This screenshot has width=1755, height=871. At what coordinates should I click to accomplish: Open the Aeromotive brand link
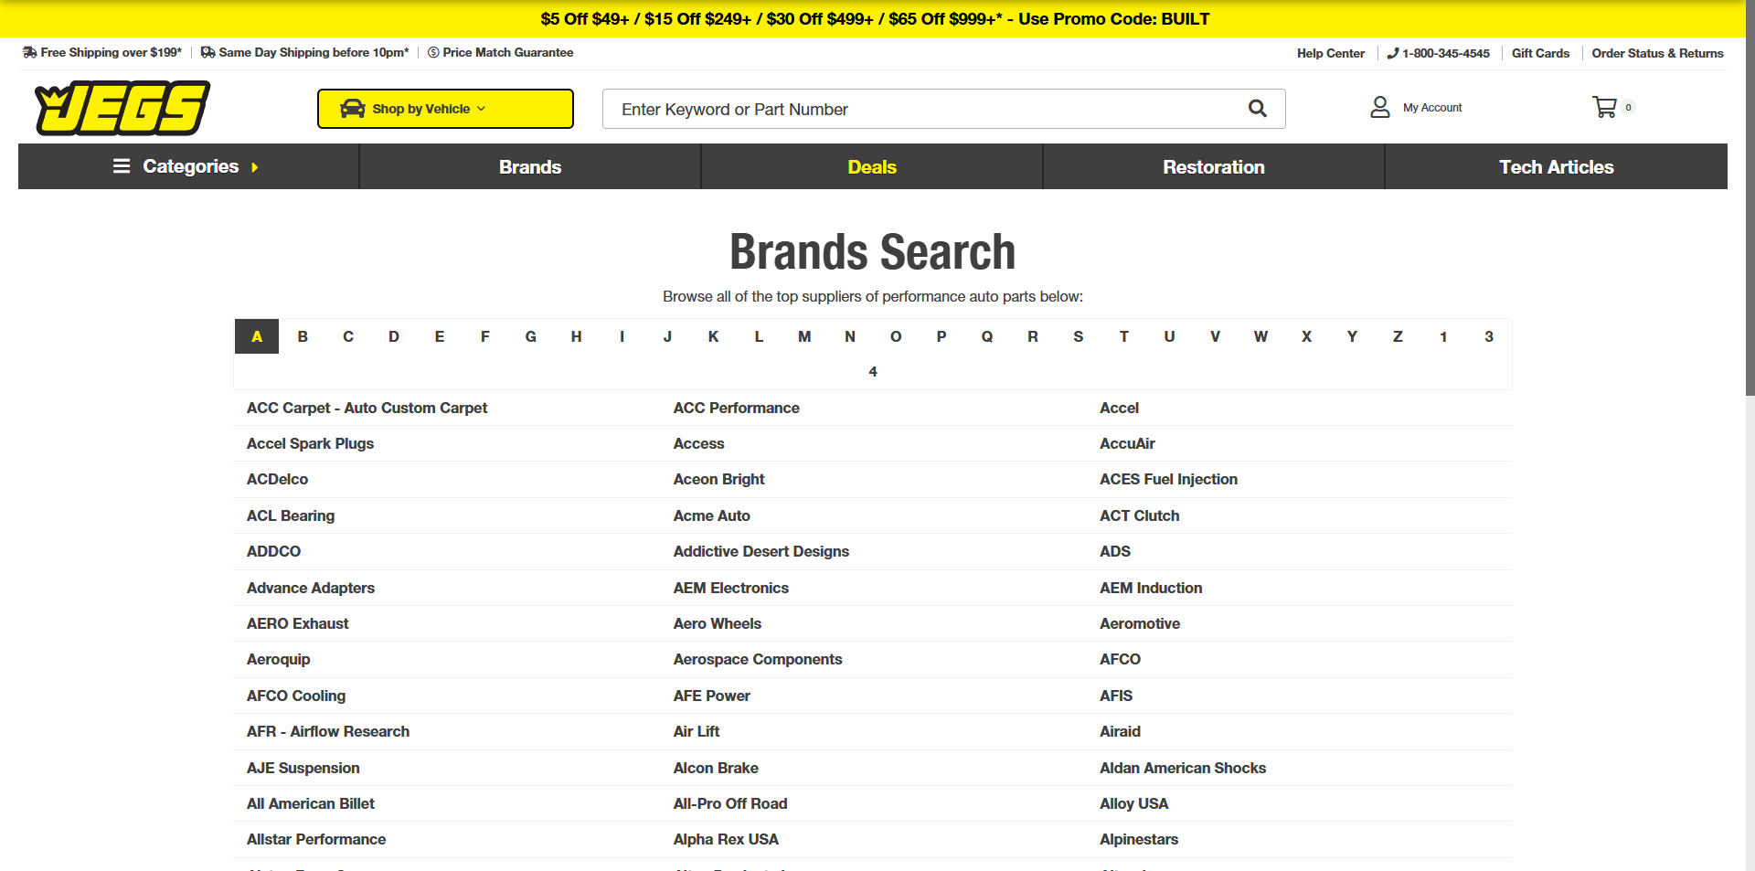1140,623
